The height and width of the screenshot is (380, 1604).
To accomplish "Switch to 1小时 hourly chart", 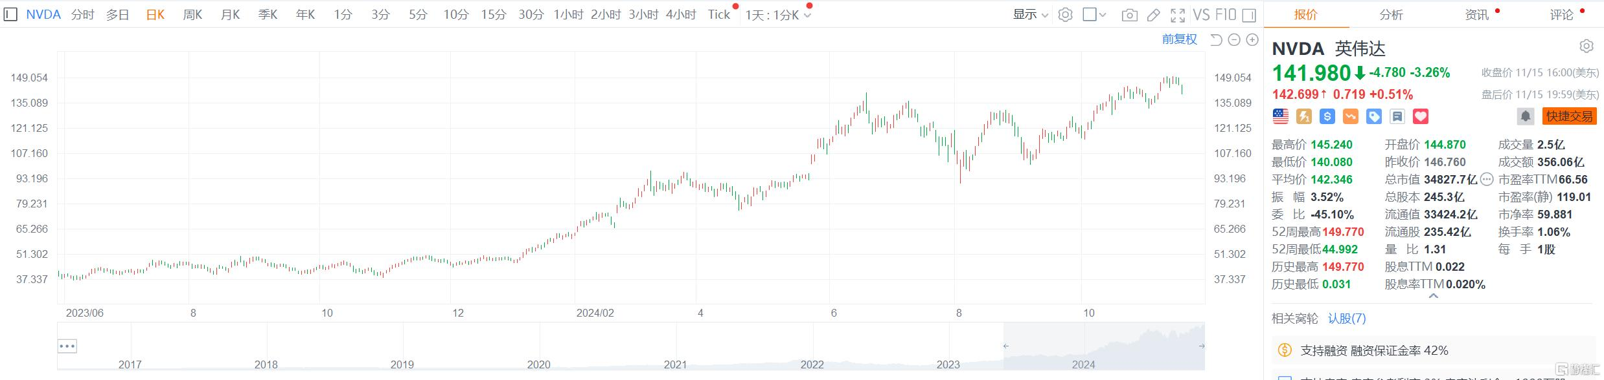I will pyautogui.click(x=568, y=14).
